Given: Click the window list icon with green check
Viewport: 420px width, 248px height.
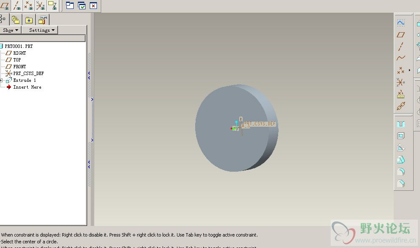Looking at the screenshot, I should 82,6.
